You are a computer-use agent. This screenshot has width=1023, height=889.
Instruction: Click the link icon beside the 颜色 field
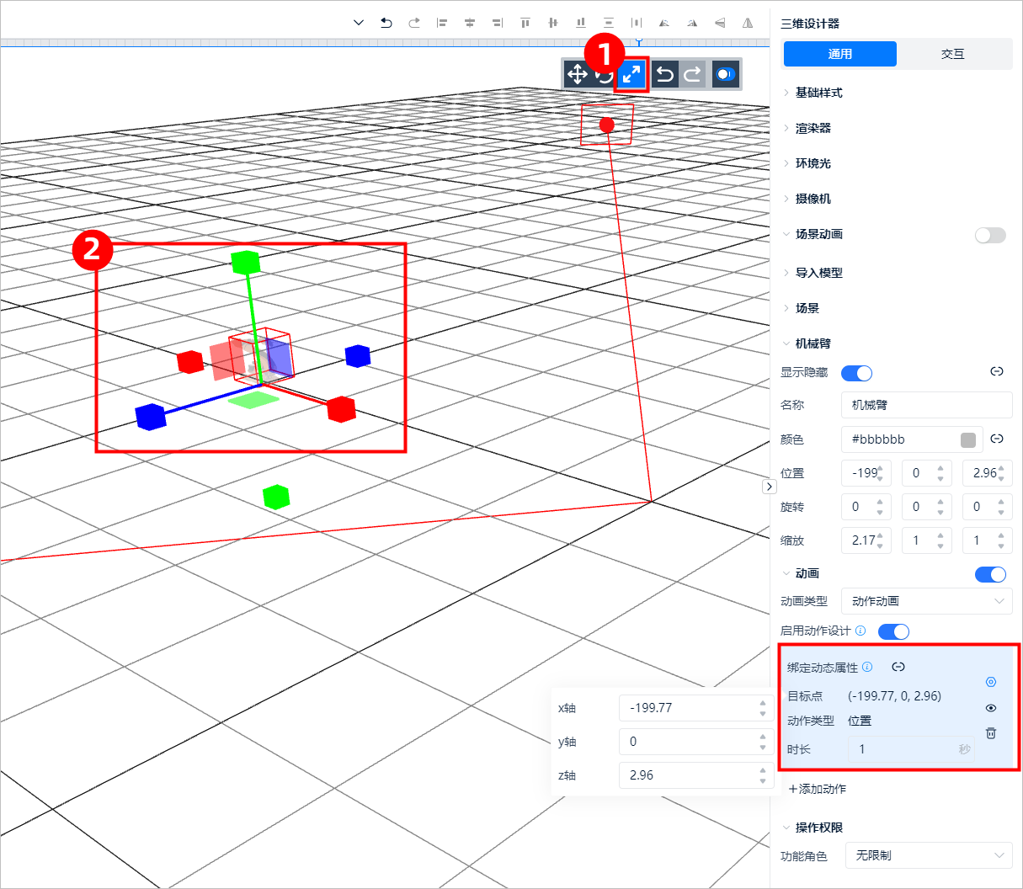[997, 439]
